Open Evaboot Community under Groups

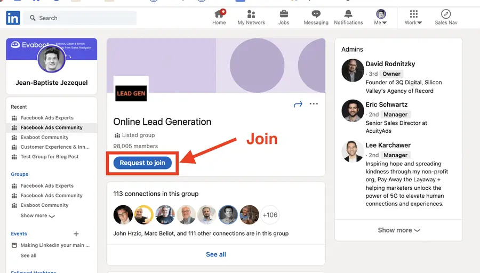tap(44, 205)
